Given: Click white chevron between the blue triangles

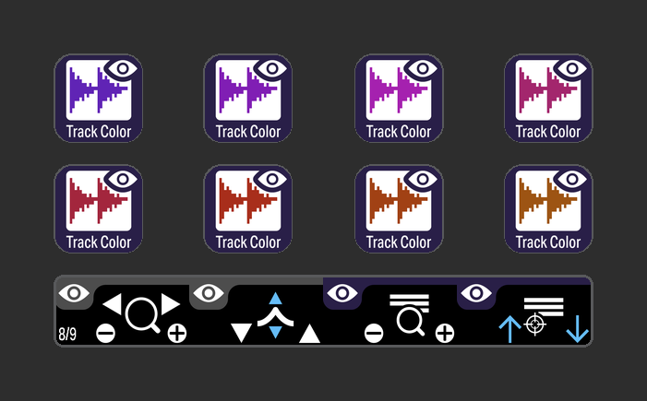Looking at the screenshot, I should (x=275, y=317).
